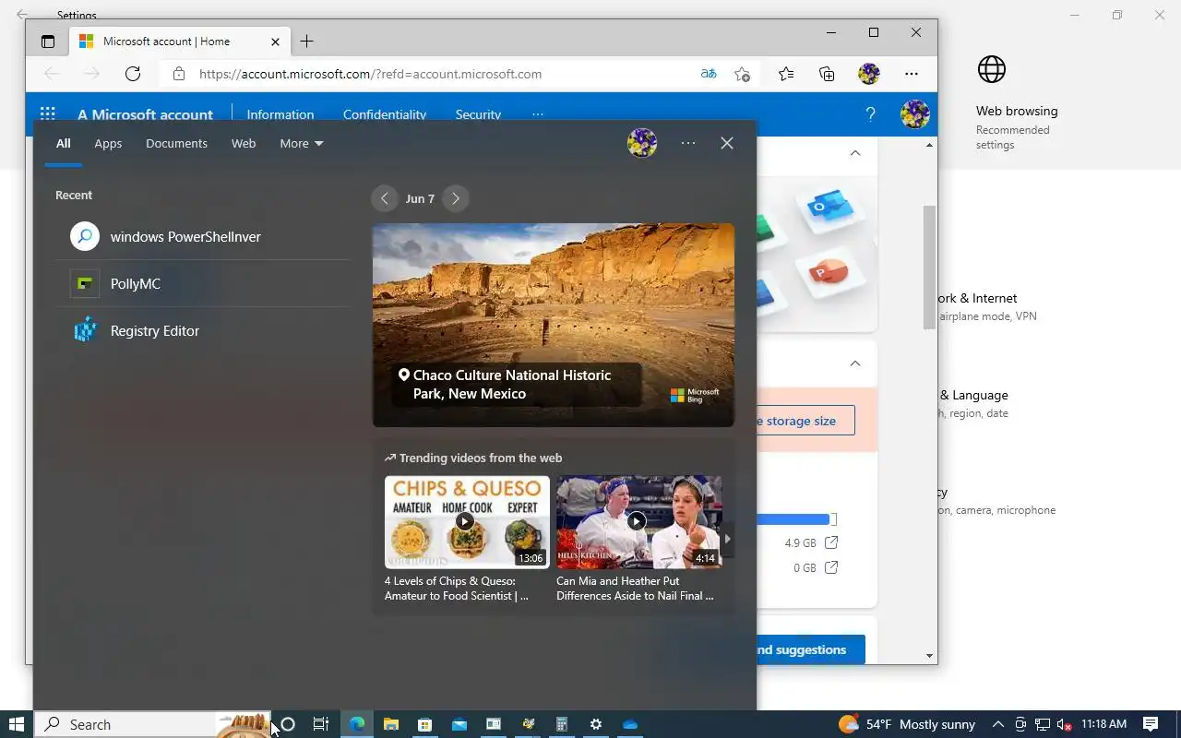Open 4 Levels of Chips & Queso title link
Image resolution: width=1181 pixels, height=738 pixels.
(457, 589)
